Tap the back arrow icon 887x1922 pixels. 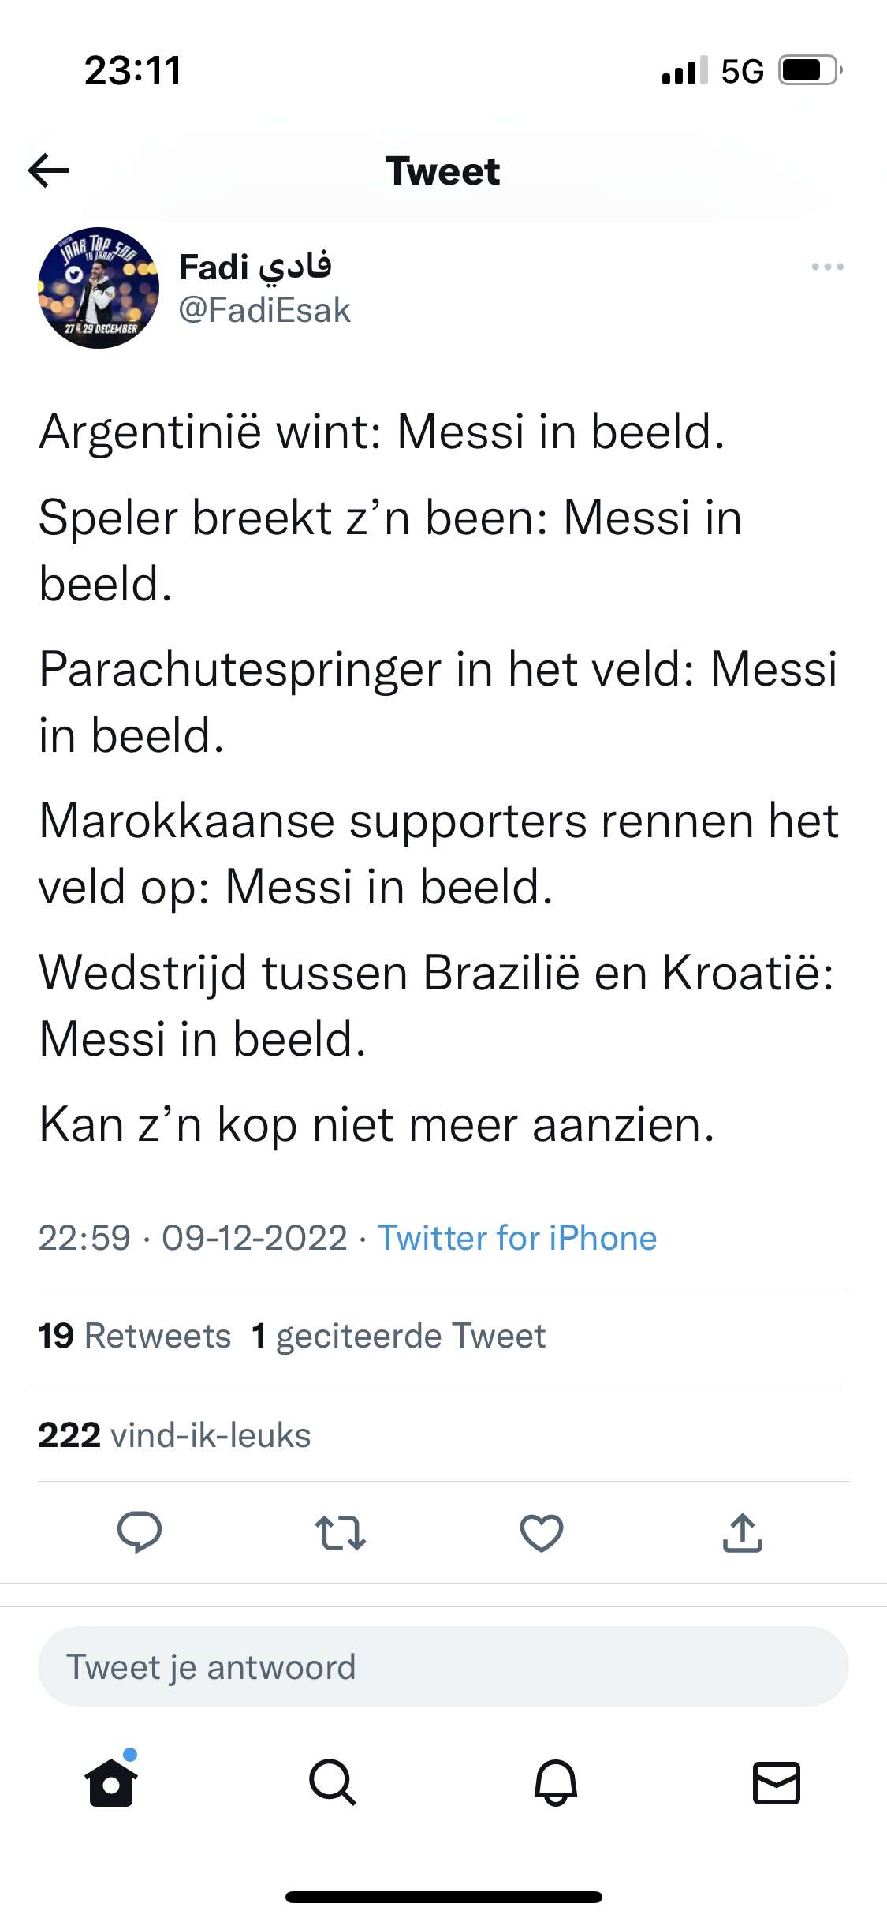pos(48,170)
